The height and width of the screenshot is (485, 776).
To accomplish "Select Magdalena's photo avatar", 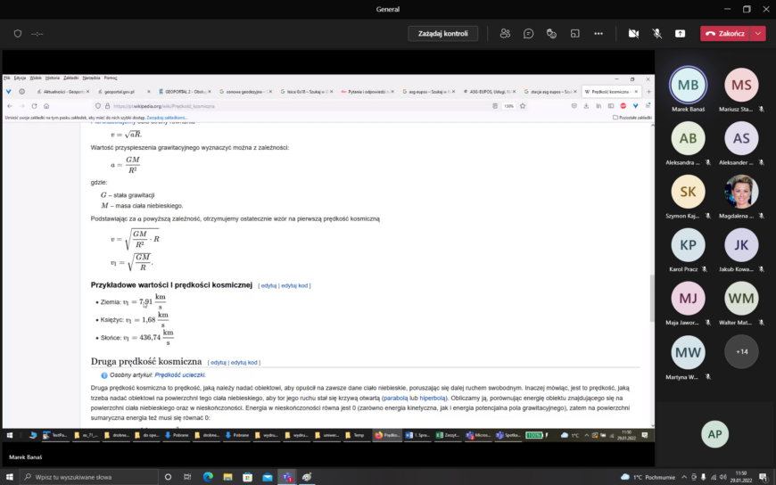I will pos(741,192).
